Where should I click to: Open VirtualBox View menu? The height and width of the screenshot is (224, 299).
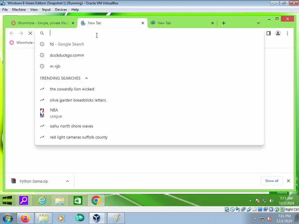34,10
